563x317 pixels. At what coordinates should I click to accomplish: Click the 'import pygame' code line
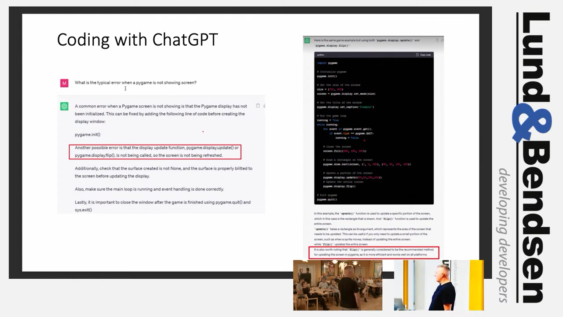coord(327,63)
